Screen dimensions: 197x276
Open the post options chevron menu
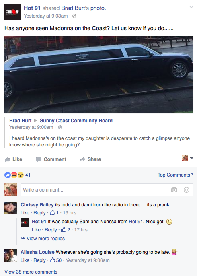[191, 7]
